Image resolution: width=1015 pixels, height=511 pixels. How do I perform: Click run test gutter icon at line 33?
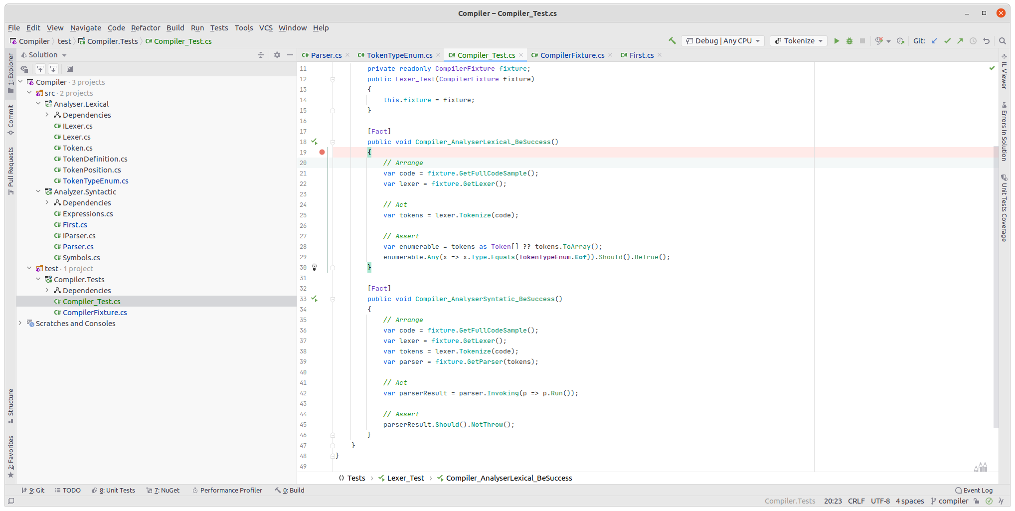(x=314, y=299)
